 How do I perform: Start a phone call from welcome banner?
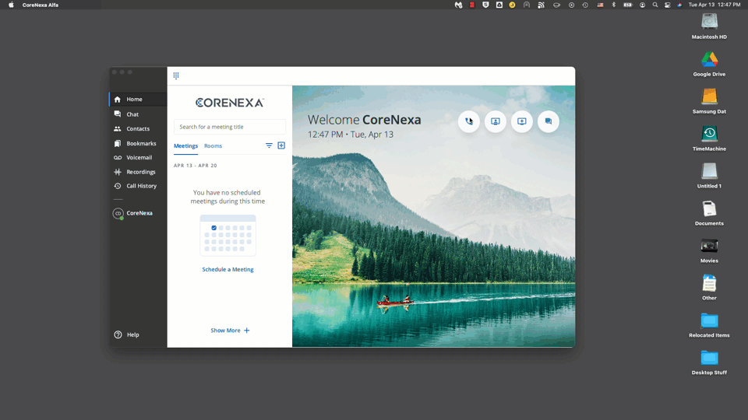click(x=469, y=121)
